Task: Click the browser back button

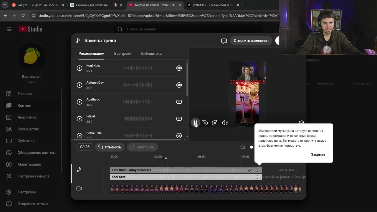Action: click(x=6, y=15)
